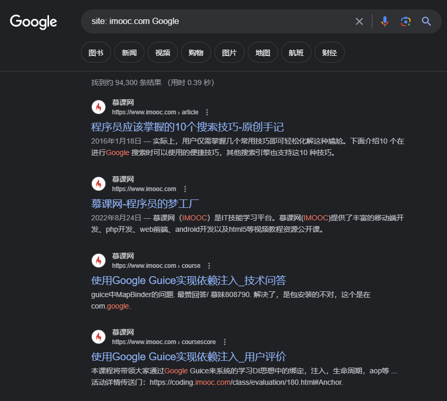Start voice search with the microphone icon

tap(384, 21)
